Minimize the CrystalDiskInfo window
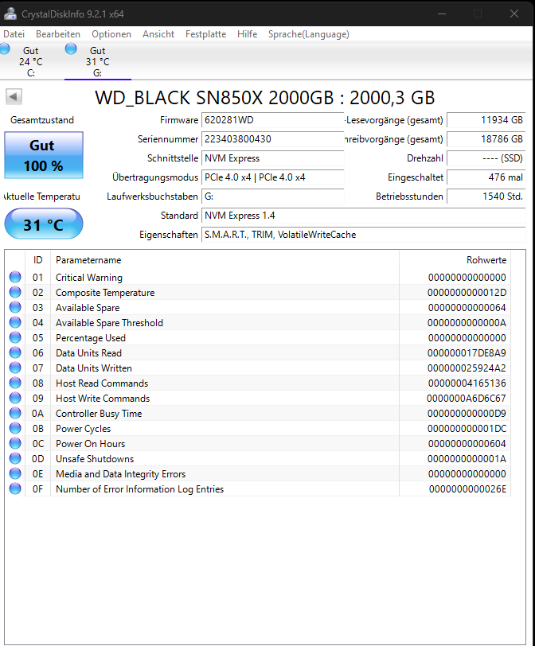 [x=442, y=14]
